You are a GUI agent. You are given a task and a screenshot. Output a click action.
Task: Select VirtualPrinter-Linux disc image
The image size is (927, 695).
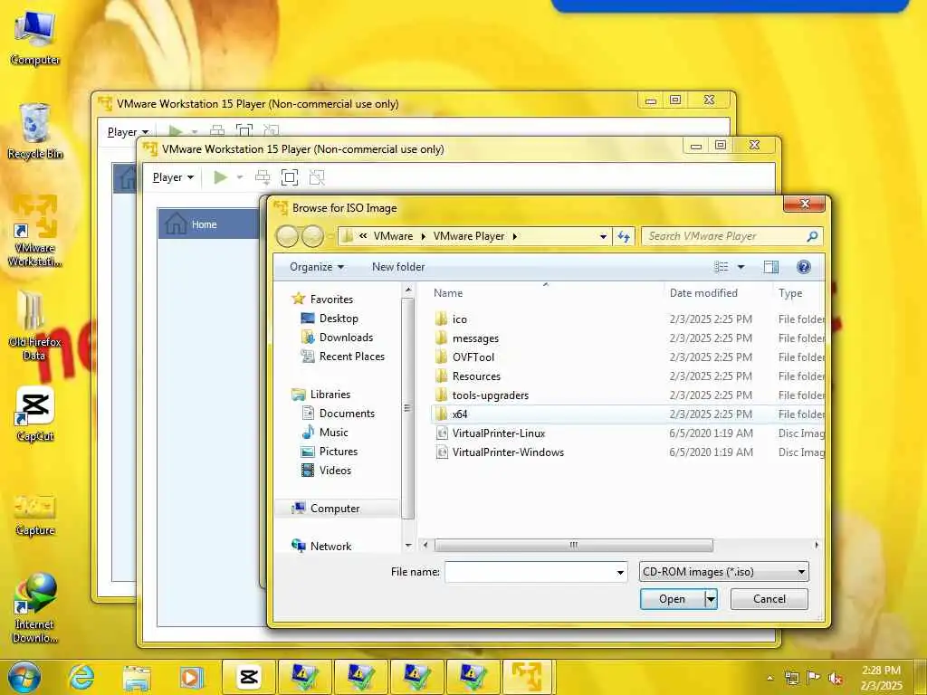coord(499,433)
